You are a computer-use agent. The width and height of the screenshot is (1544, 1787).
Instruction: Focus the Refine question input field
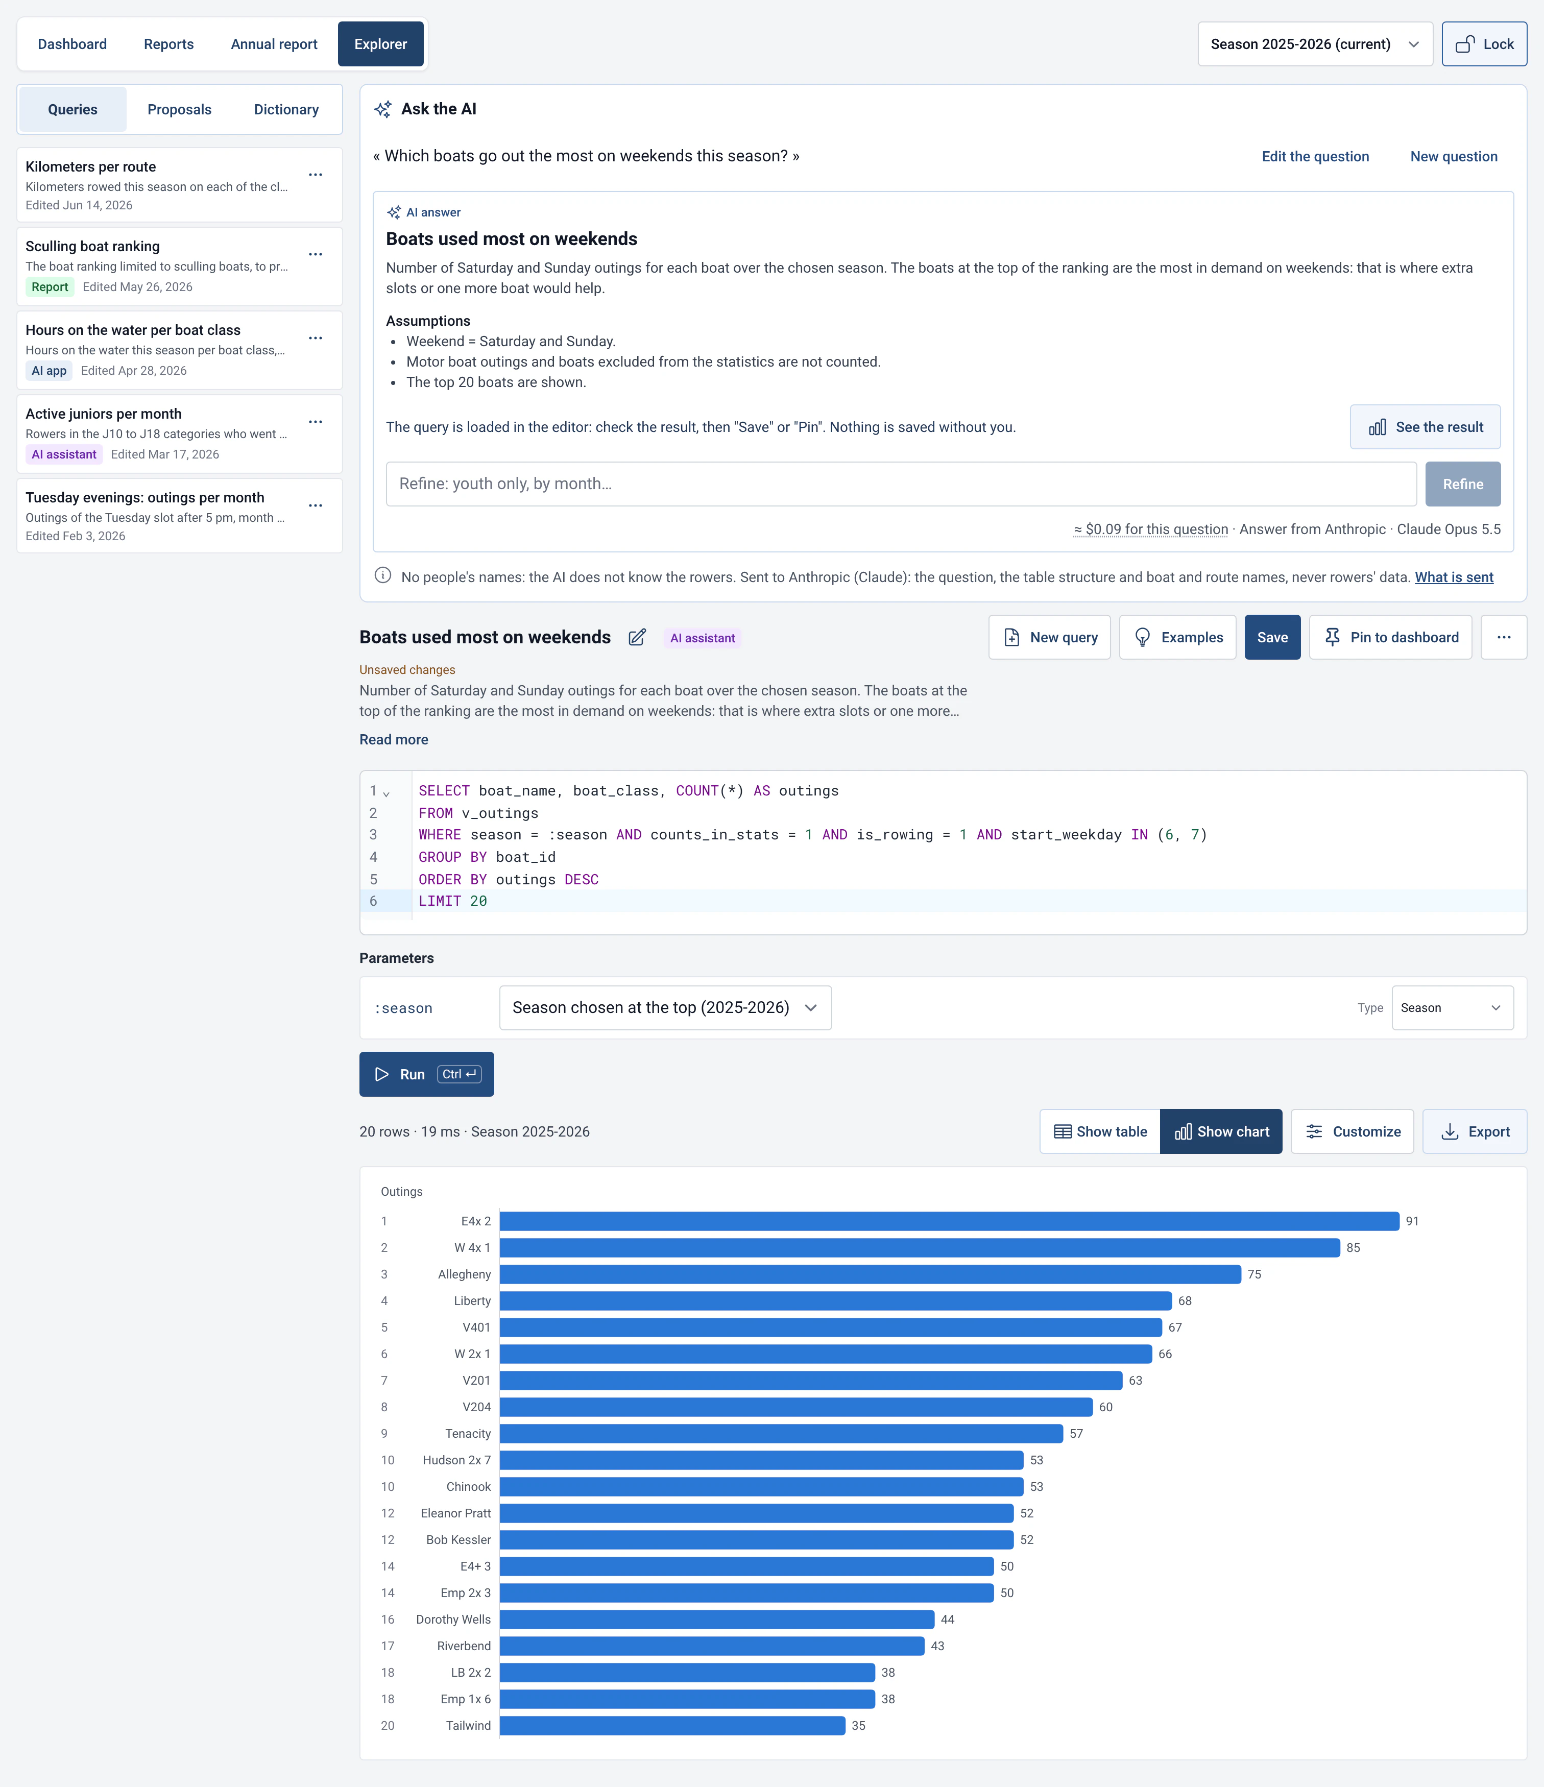(901, 484)
